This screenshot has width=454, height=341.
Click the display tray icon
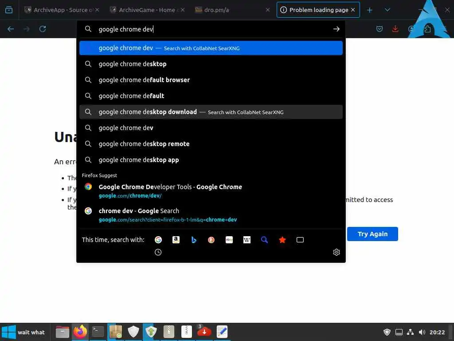click(x=399, y=332)
